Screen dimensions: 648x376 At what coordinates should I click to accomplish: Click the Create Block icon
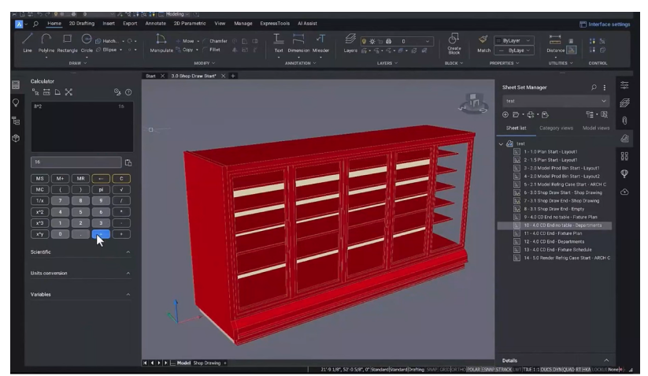(x=453, y=39)
